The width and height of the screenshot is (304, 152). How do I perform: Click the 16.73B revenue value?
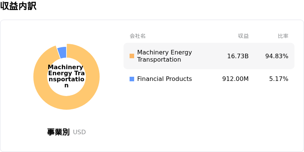238,56
